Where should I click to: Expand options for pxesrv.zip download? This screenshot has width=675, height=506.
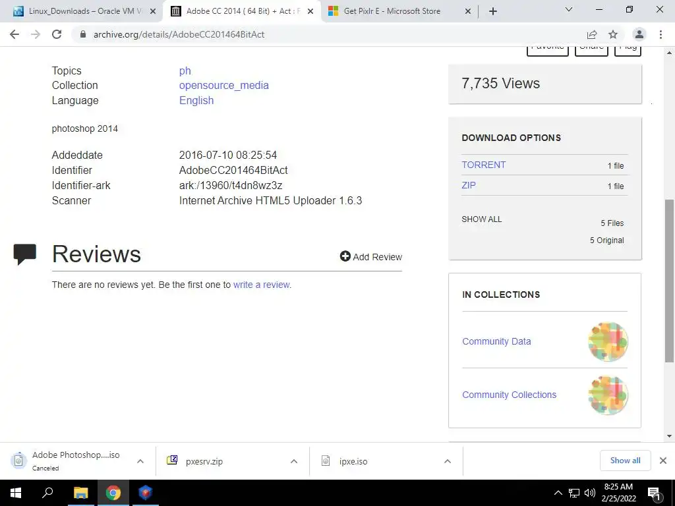pos(294,461)
